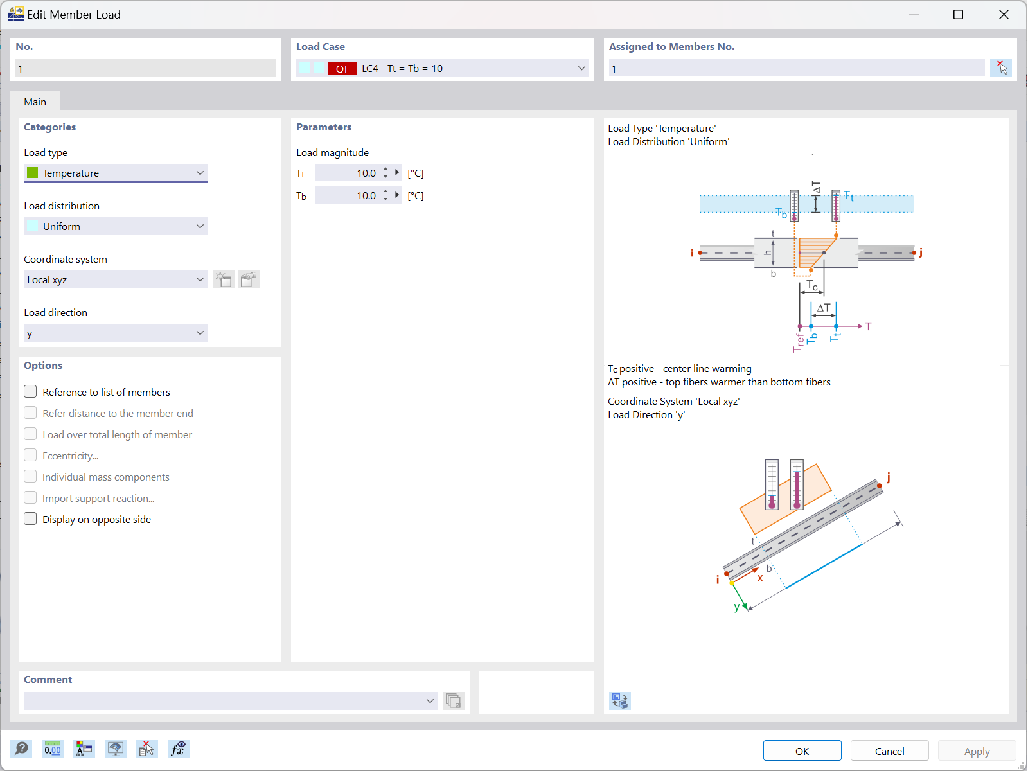Switch to the Main tab
This screenshot has height=771, width=1028.
[35, 102]
